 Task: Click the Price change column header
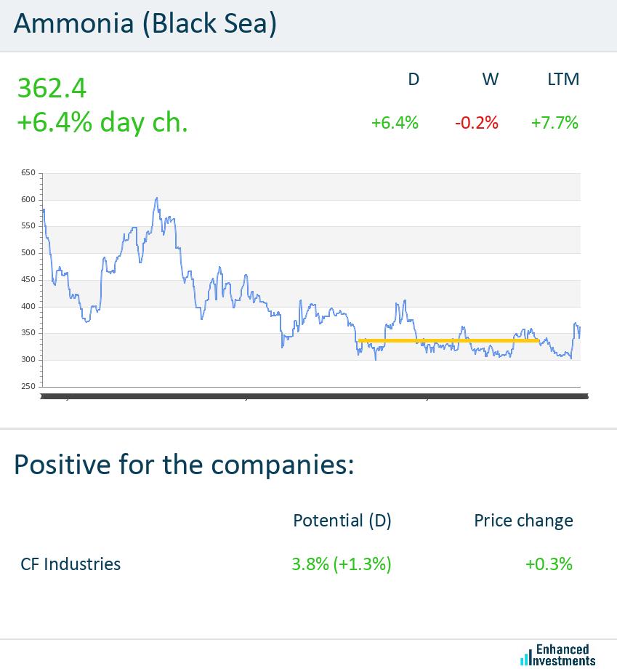(x=523, y=521)
